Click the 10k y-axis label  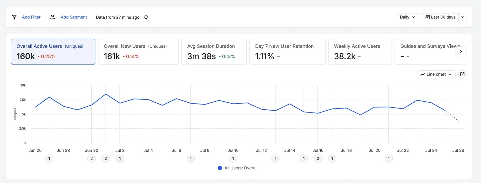[23, 85]
